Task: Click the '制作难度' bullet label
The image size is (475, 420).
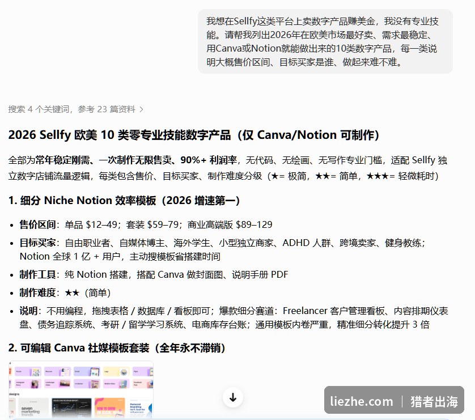Action: (x=37, y=293)
